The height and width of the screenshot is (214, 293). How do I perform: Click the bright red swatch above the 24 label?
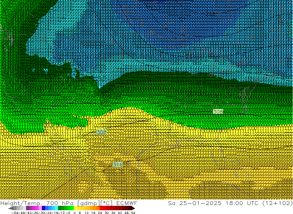tap(101, 208)
